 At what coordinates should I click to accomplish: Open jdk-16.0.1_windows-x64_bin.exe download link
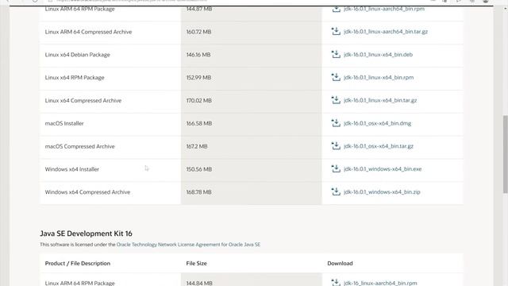tap(383, 169)
